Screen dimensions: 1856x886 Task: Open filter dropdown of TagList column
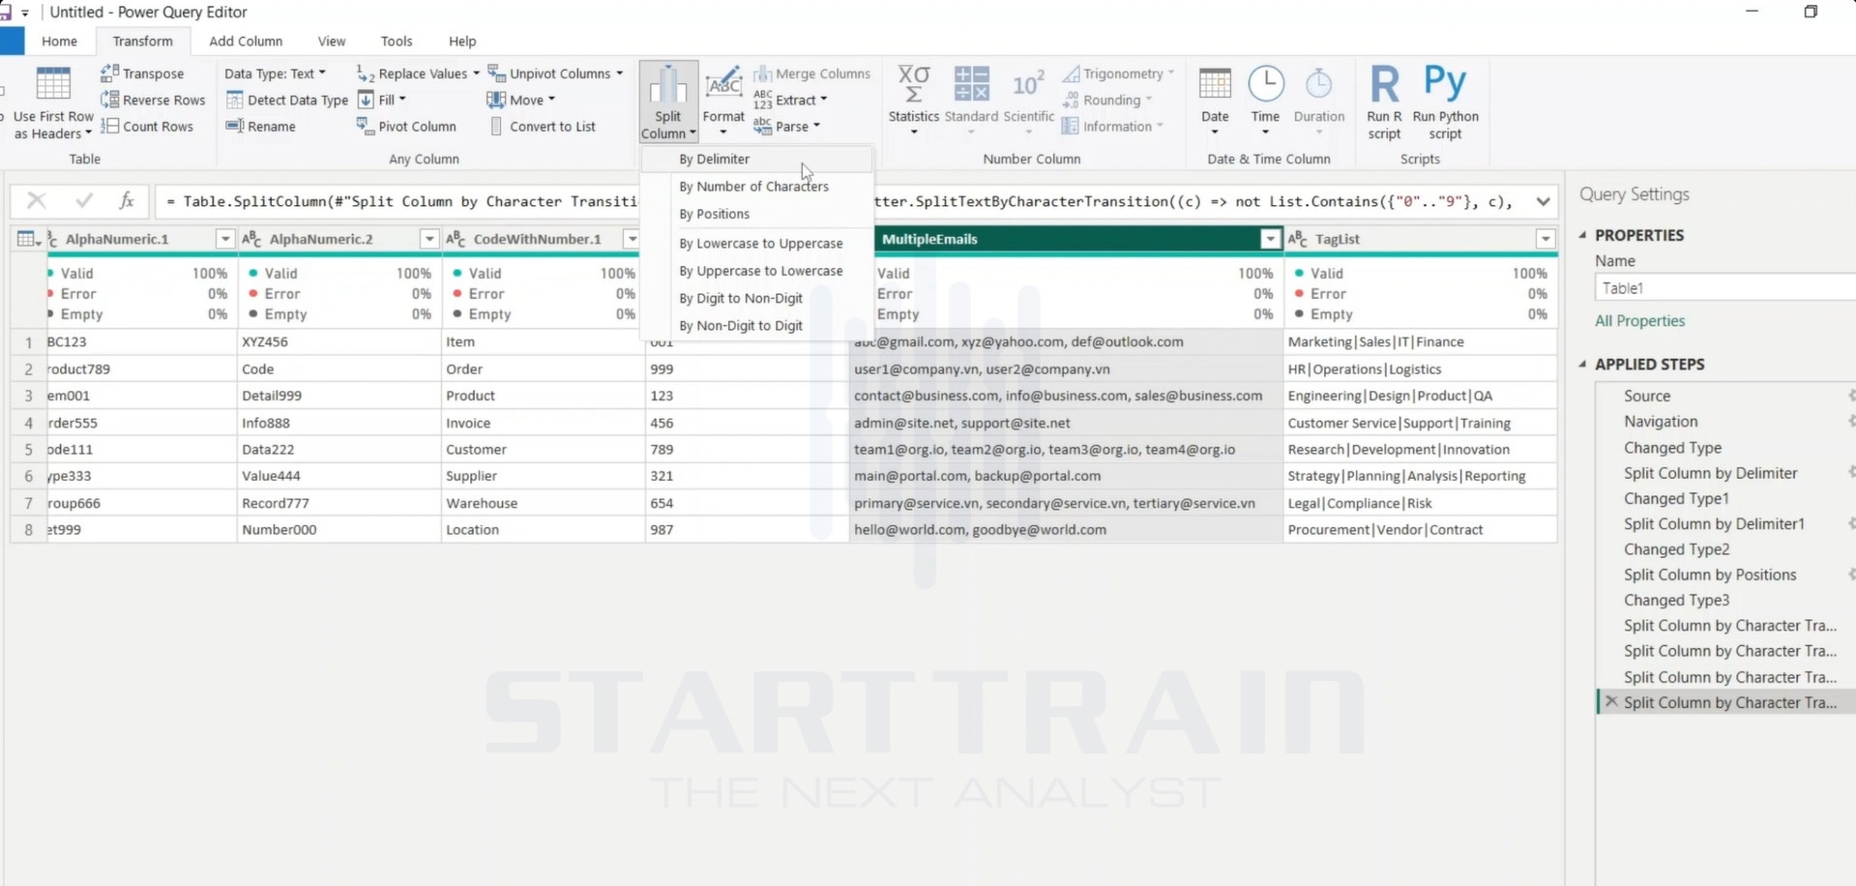(1545, 239)
